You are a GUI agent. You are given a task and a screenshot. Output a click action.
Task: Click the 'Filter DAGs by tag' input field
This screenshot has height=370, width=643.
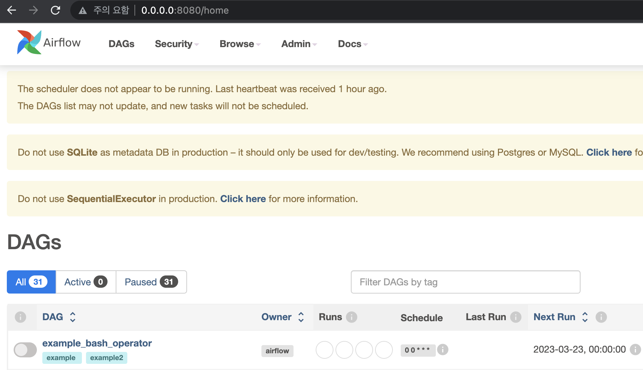pos(466,282)
